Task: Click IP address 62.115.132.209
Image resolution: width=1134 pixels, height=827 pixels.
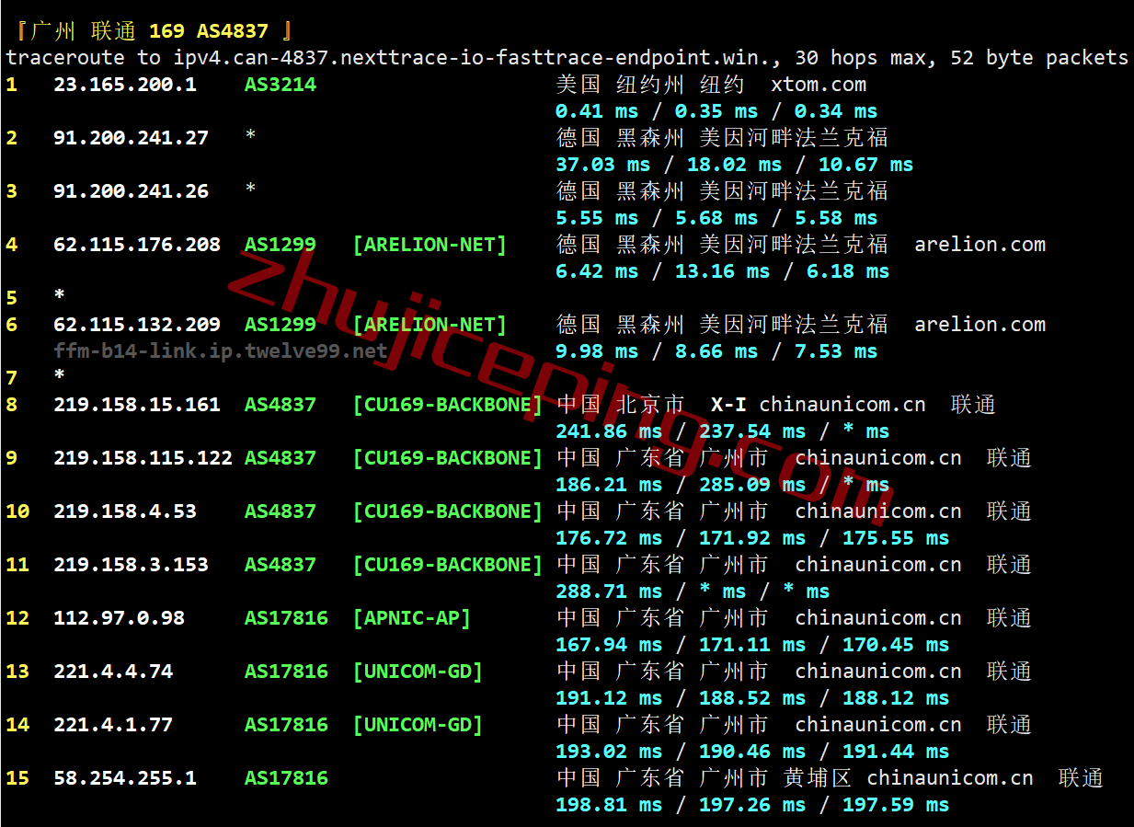Action: click(136, 325)
